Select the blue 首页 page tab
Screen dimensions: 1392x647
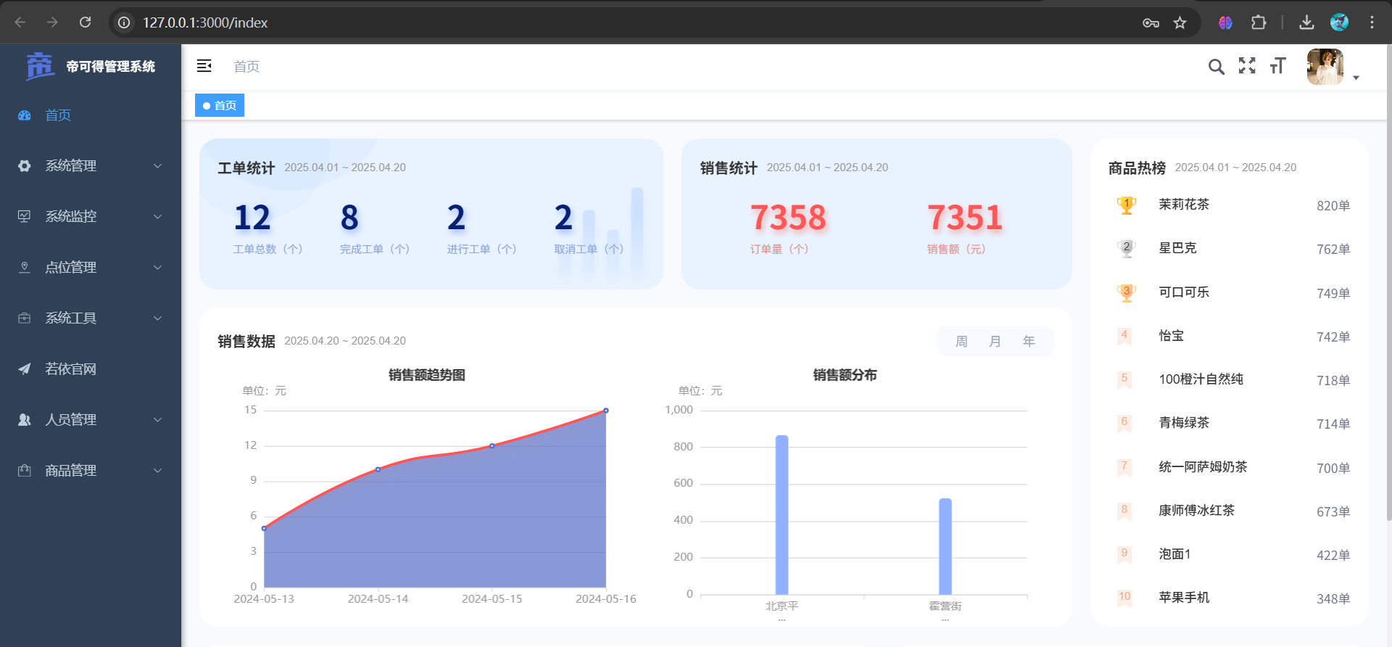(x=220, y=105)
